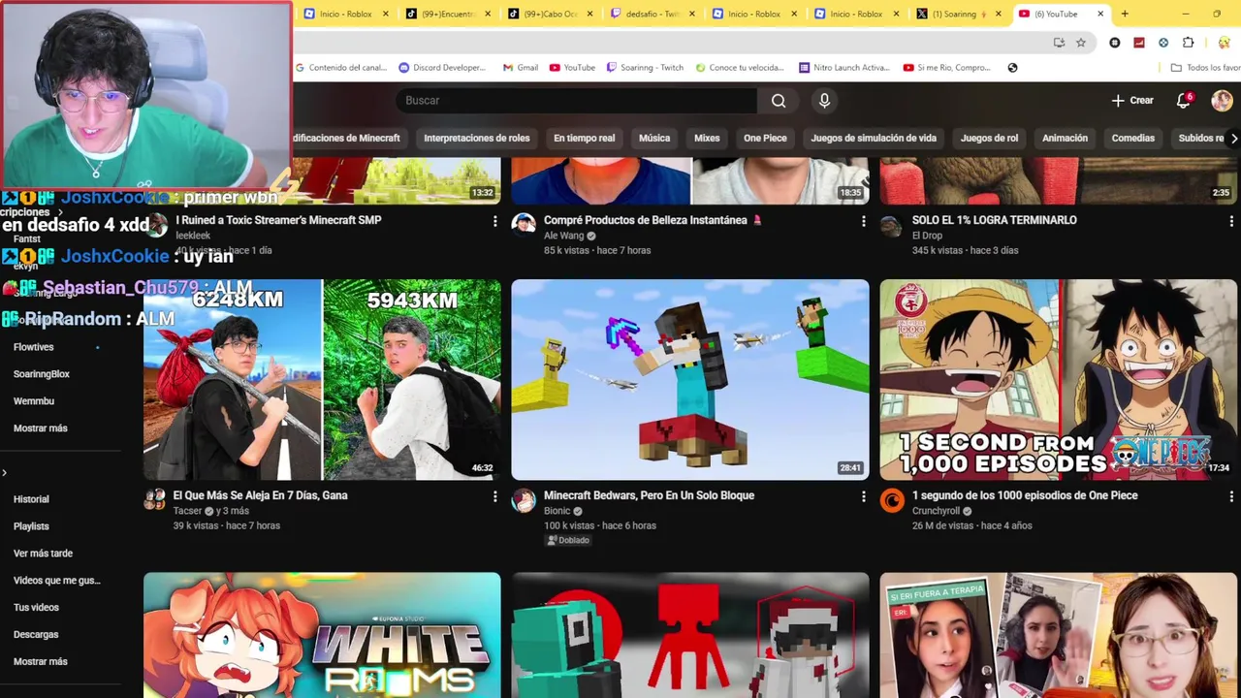1241x698 pixels.
Task: Open options for Compré Productos de Belleza video
Action: pyautogui.click(x=863, y=221)
